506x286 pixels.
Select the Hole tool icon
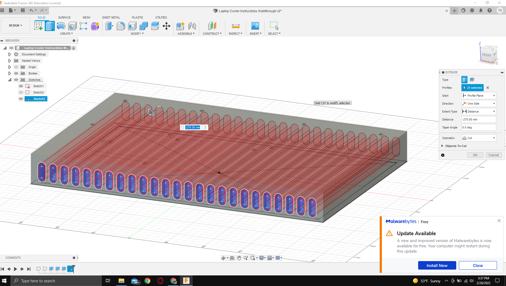click(72, 26)
